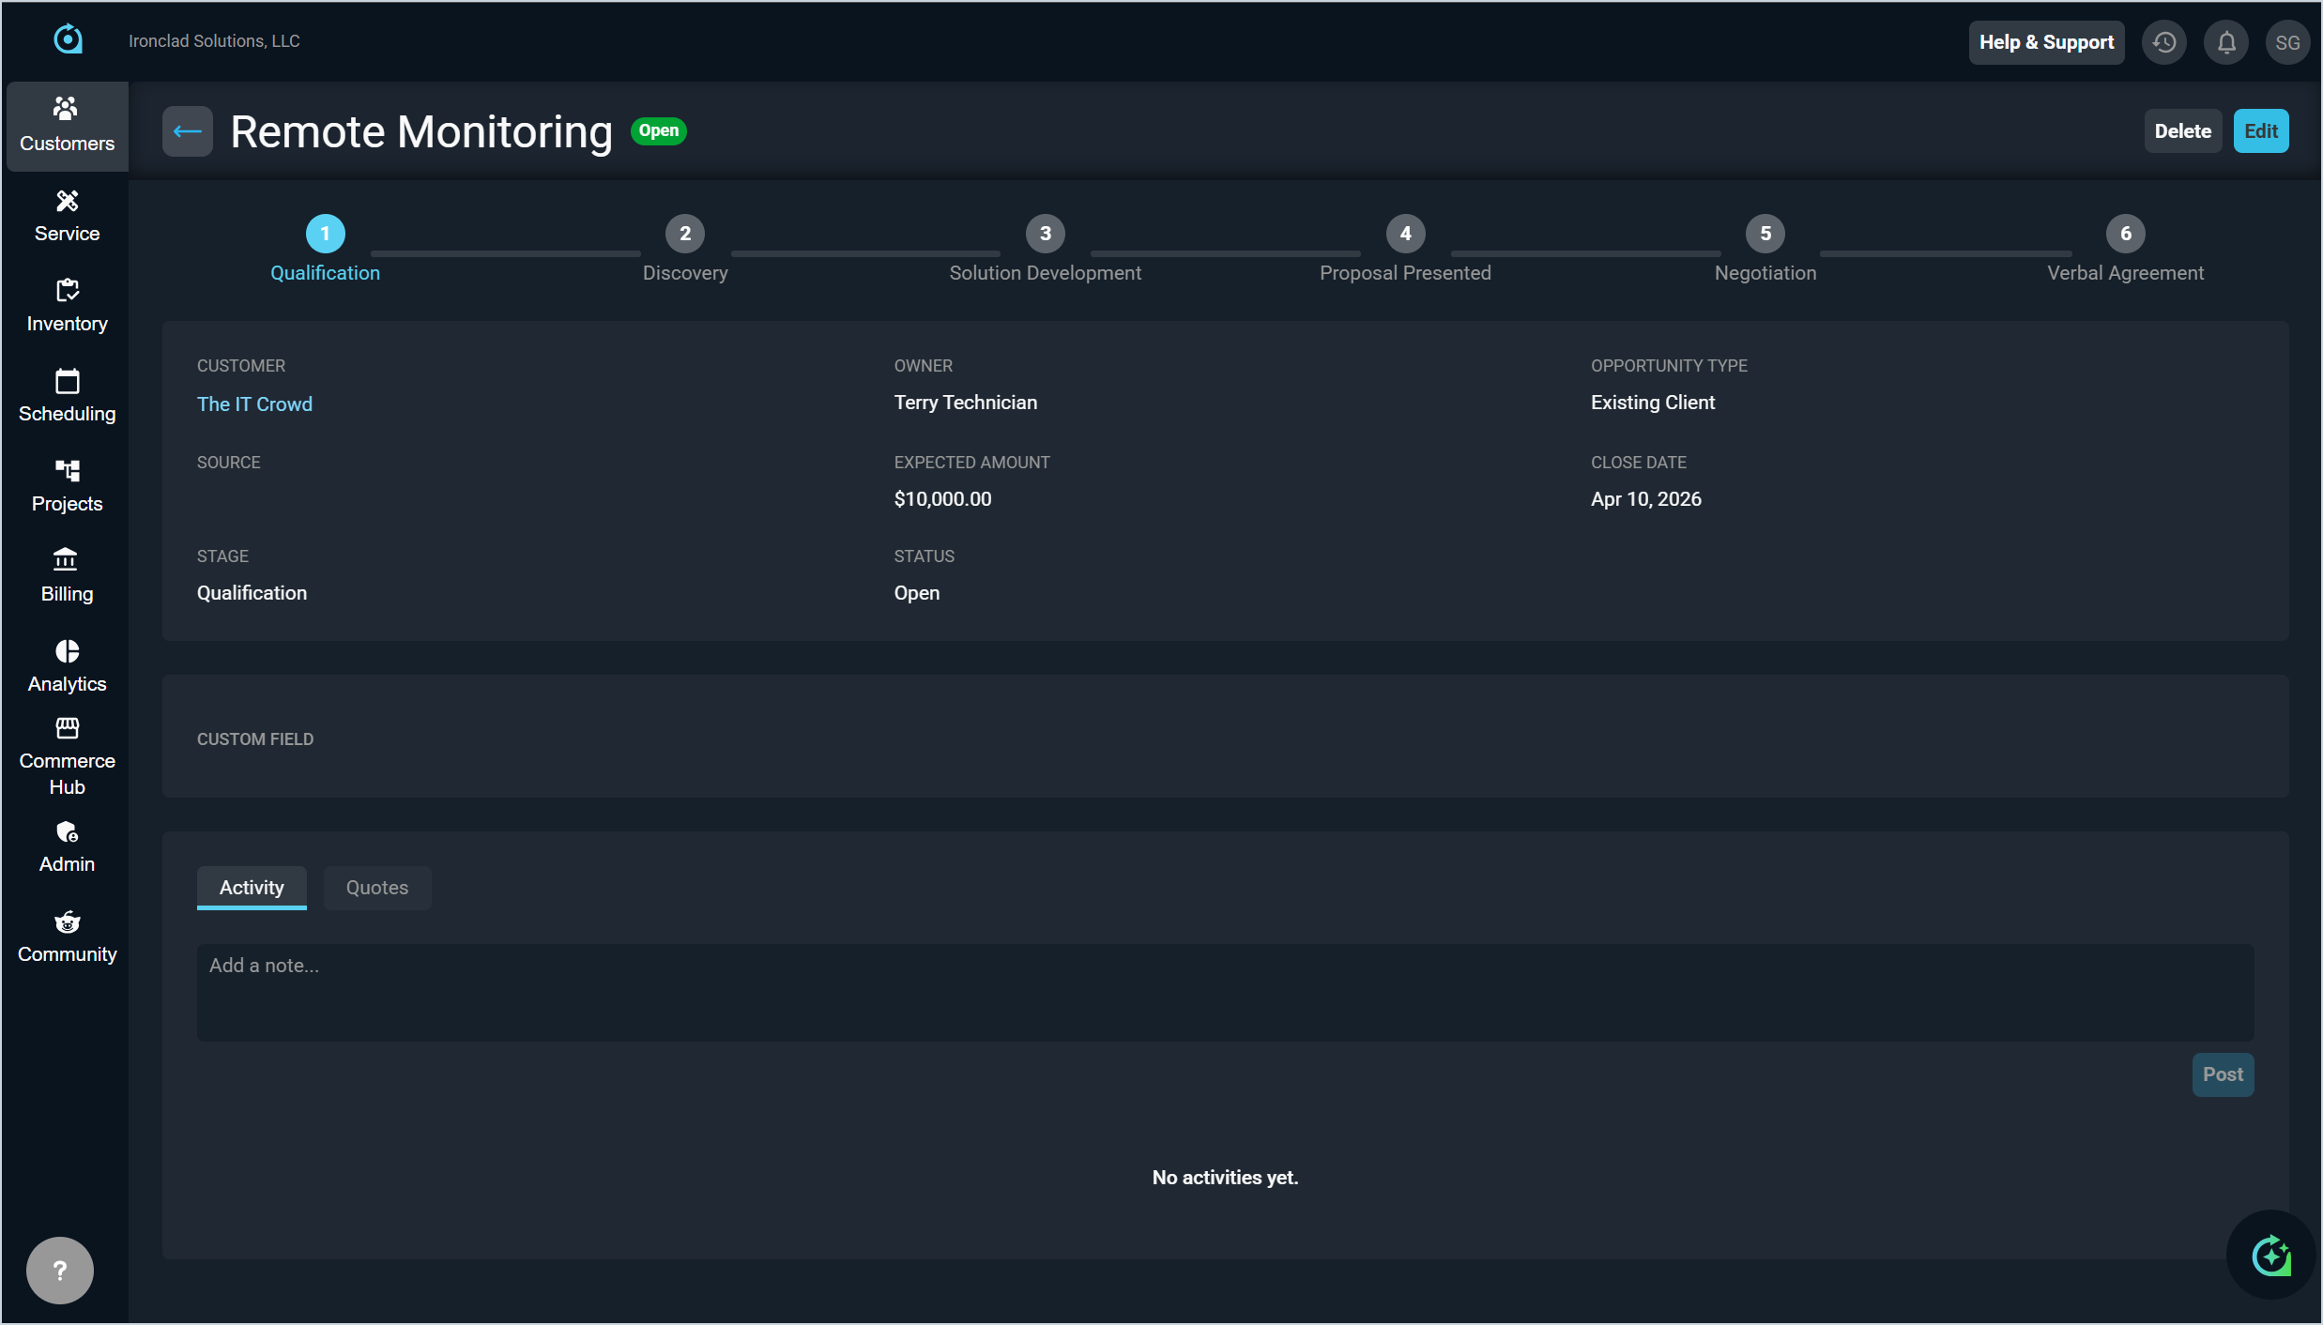Viewport: 2323px width, 1325px height.
Task: Set stage to Proposal Presented step
Action: point(1405,234)
